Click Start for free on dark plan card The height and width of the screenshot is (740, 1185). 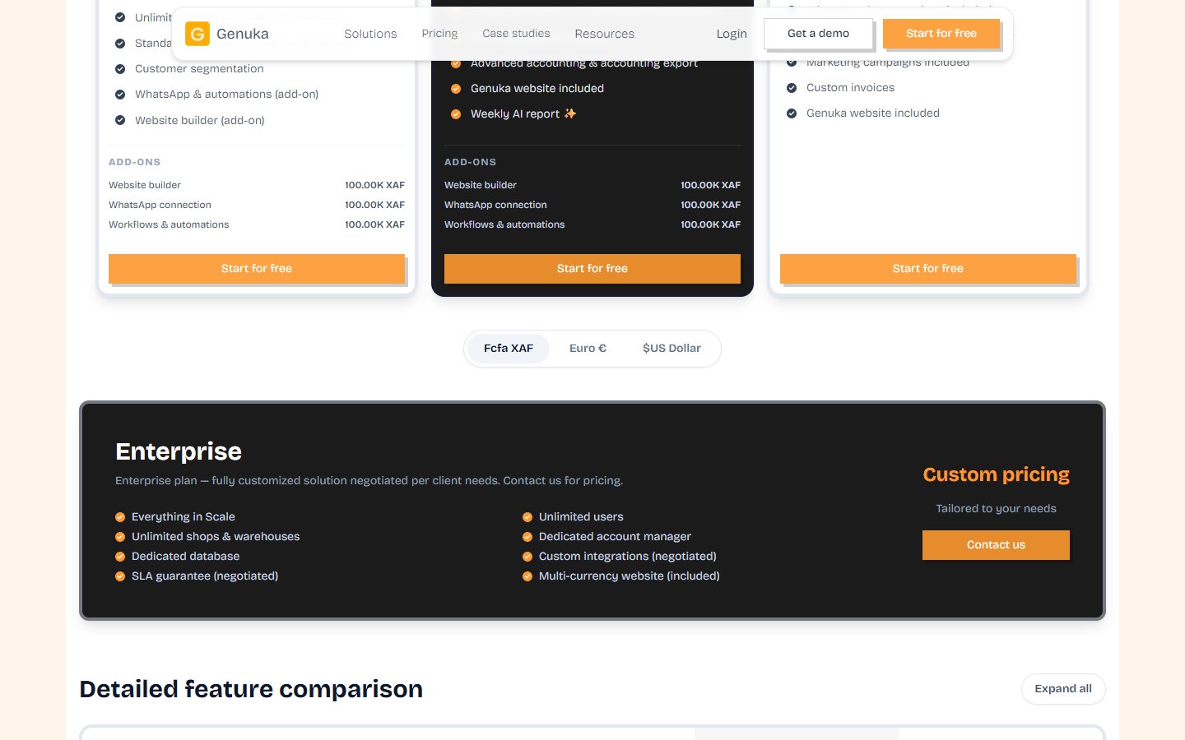592,269
